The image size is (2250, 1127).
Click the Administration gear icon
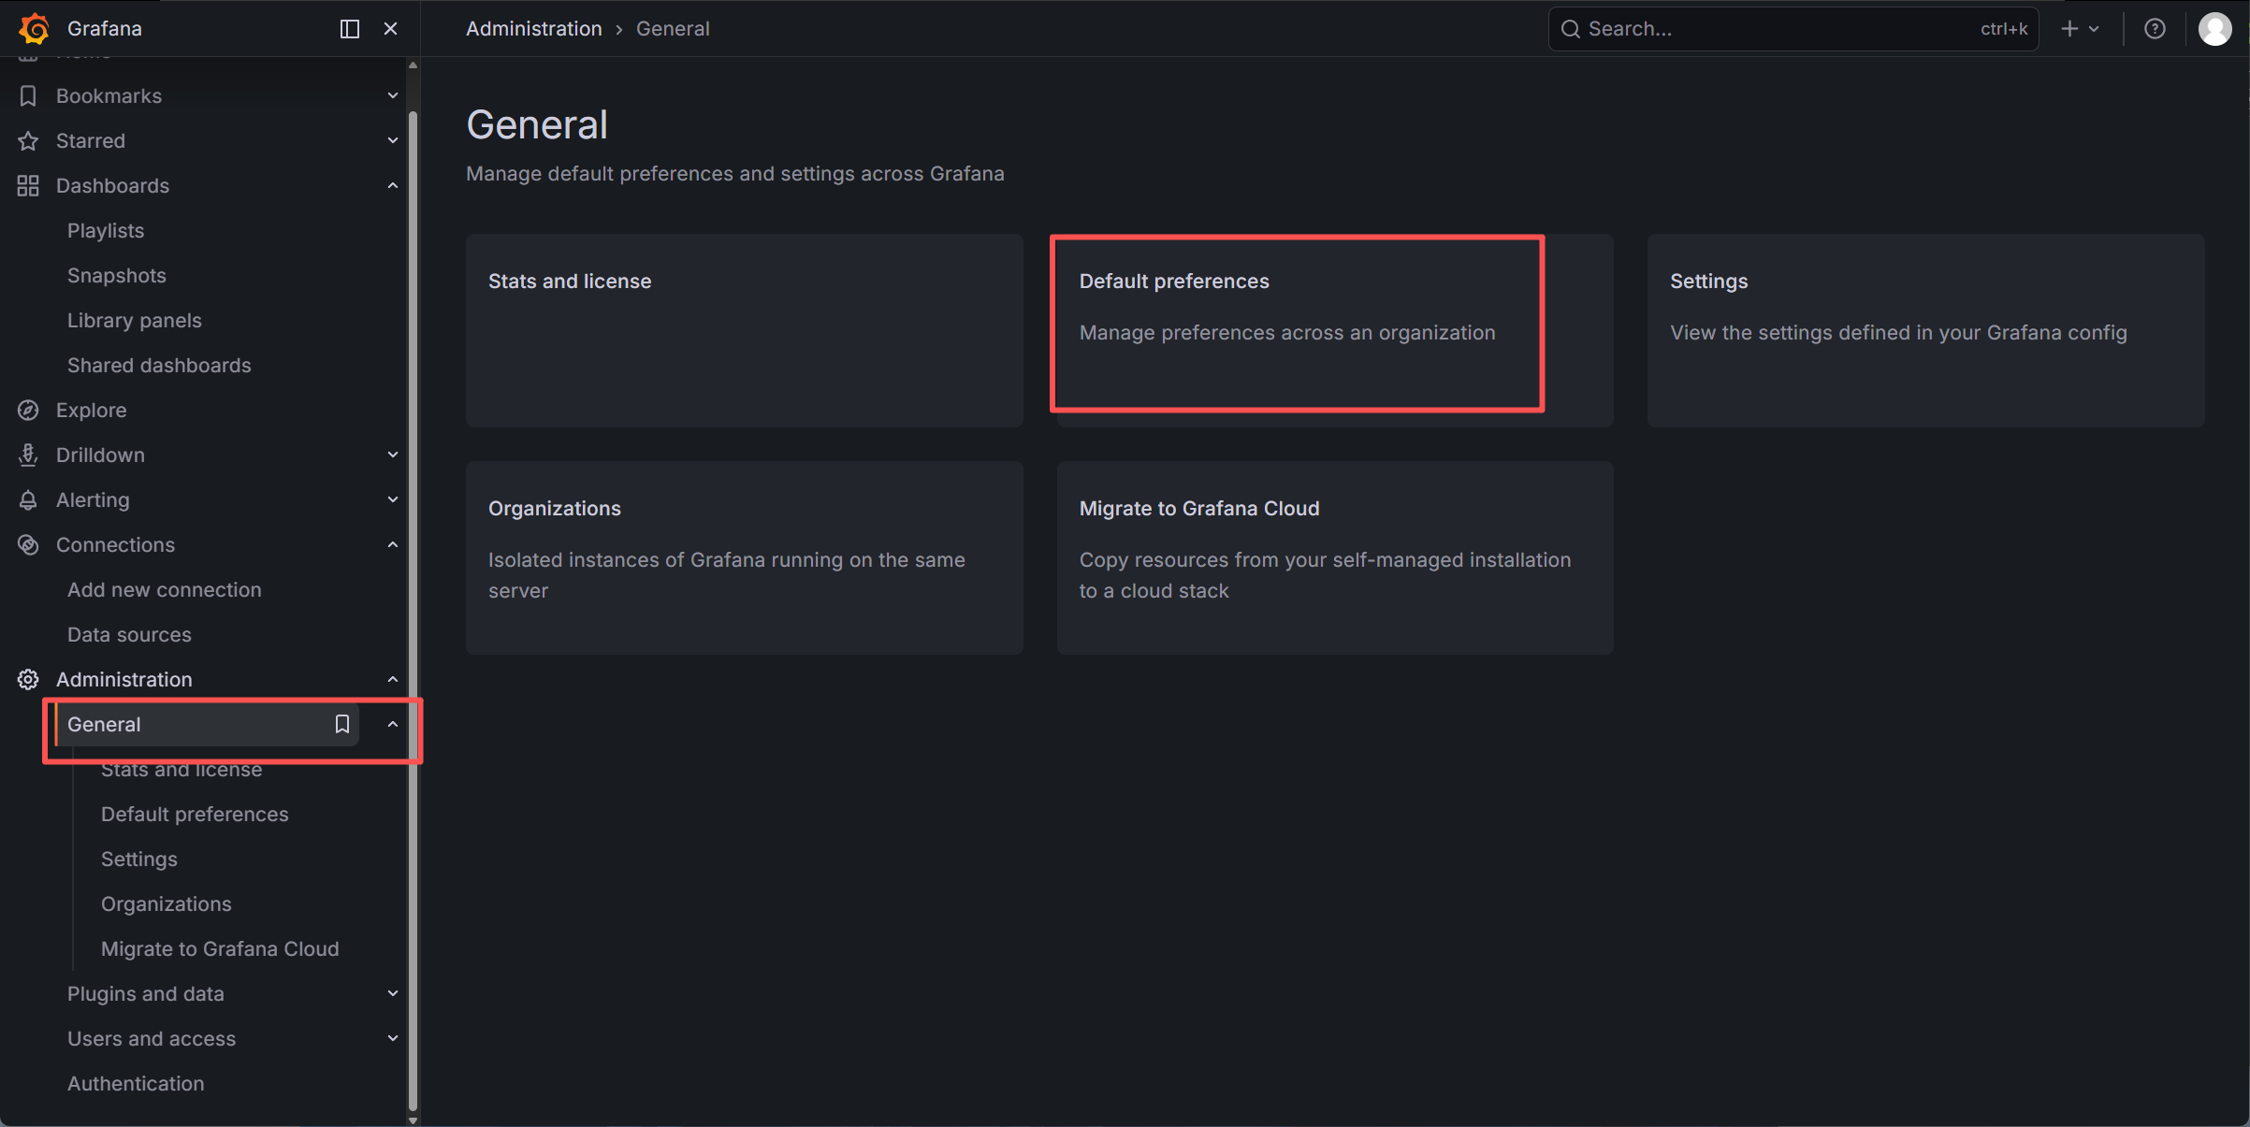pyautogui.click(x=28, y=680)
